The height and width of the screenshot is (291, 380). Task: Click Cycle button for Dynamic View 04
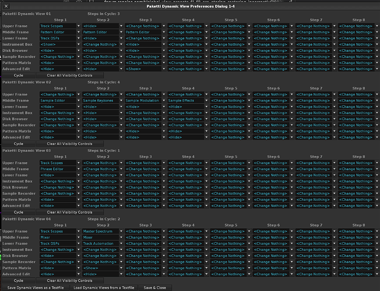click(x=19, y=281)
